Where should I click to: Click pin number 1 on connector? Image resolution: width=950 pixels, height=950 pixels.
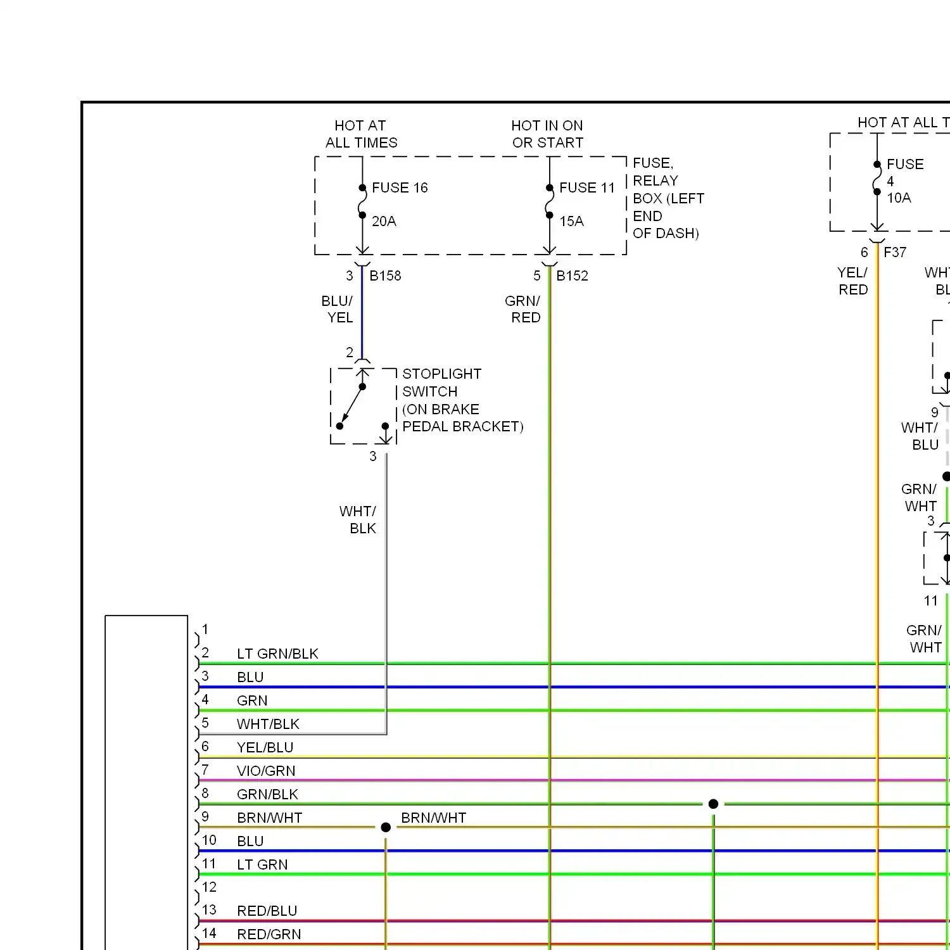tap(205, 630)
